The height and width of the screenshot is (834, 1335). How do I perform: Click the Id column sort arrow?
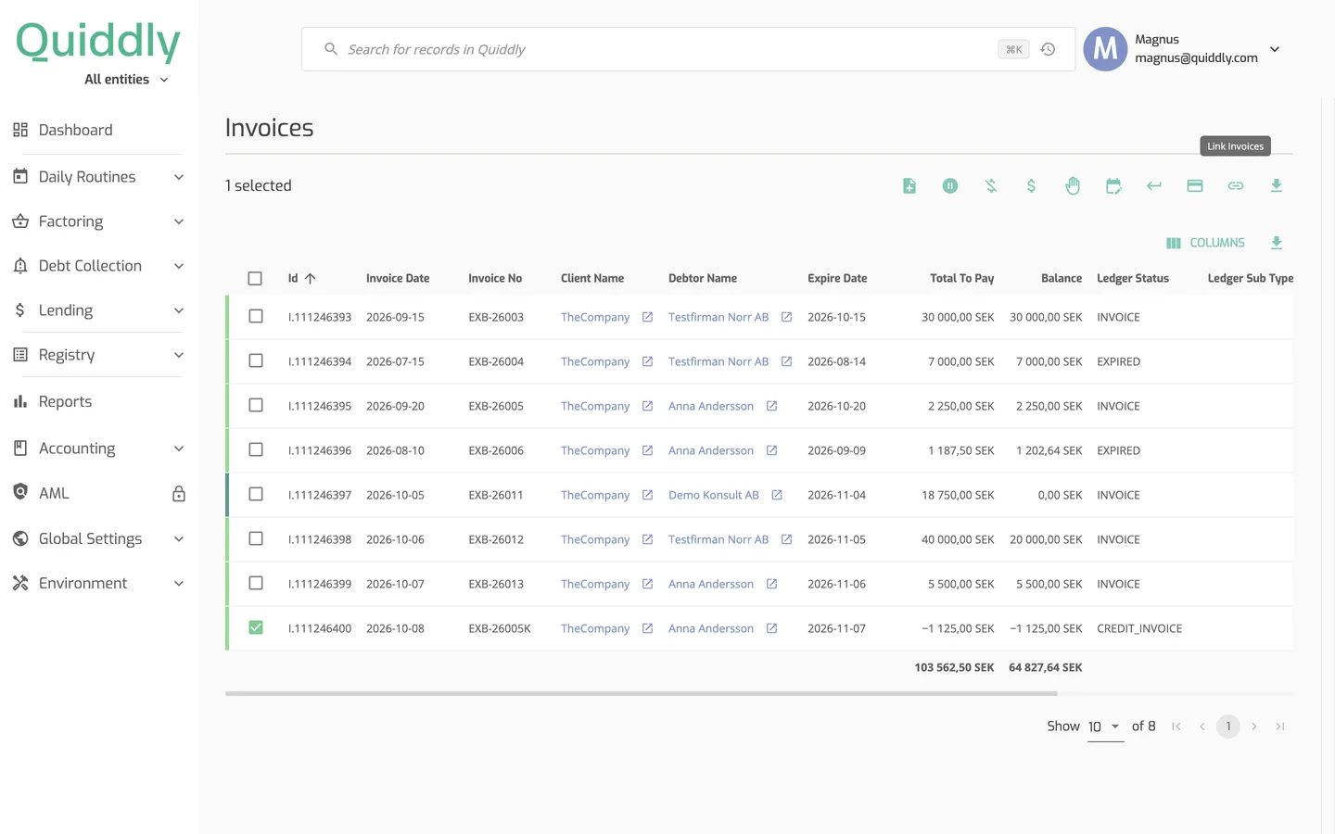coord(311,278)
